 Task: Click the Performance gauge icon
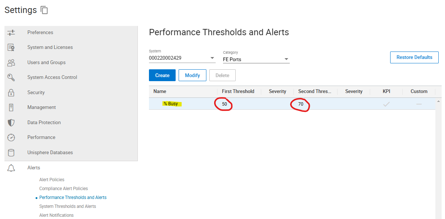(11, 137)
